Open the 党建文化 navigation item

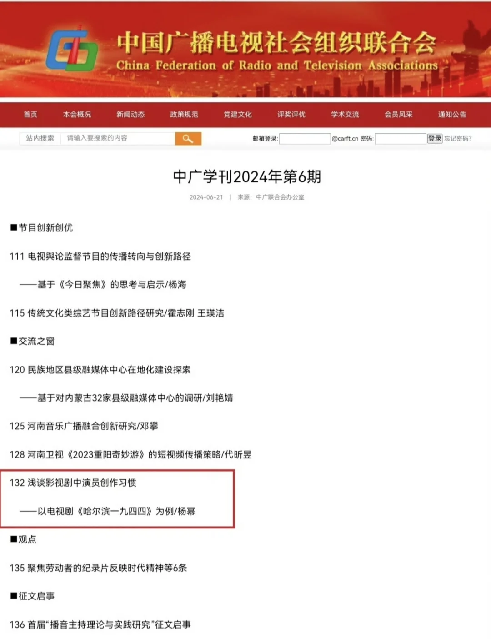point(238,115)
